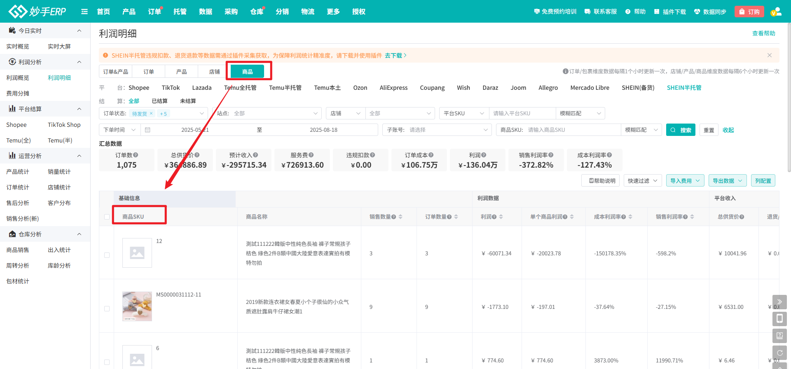Switch to 订单&产品 tab

click(x=115, y=72)
